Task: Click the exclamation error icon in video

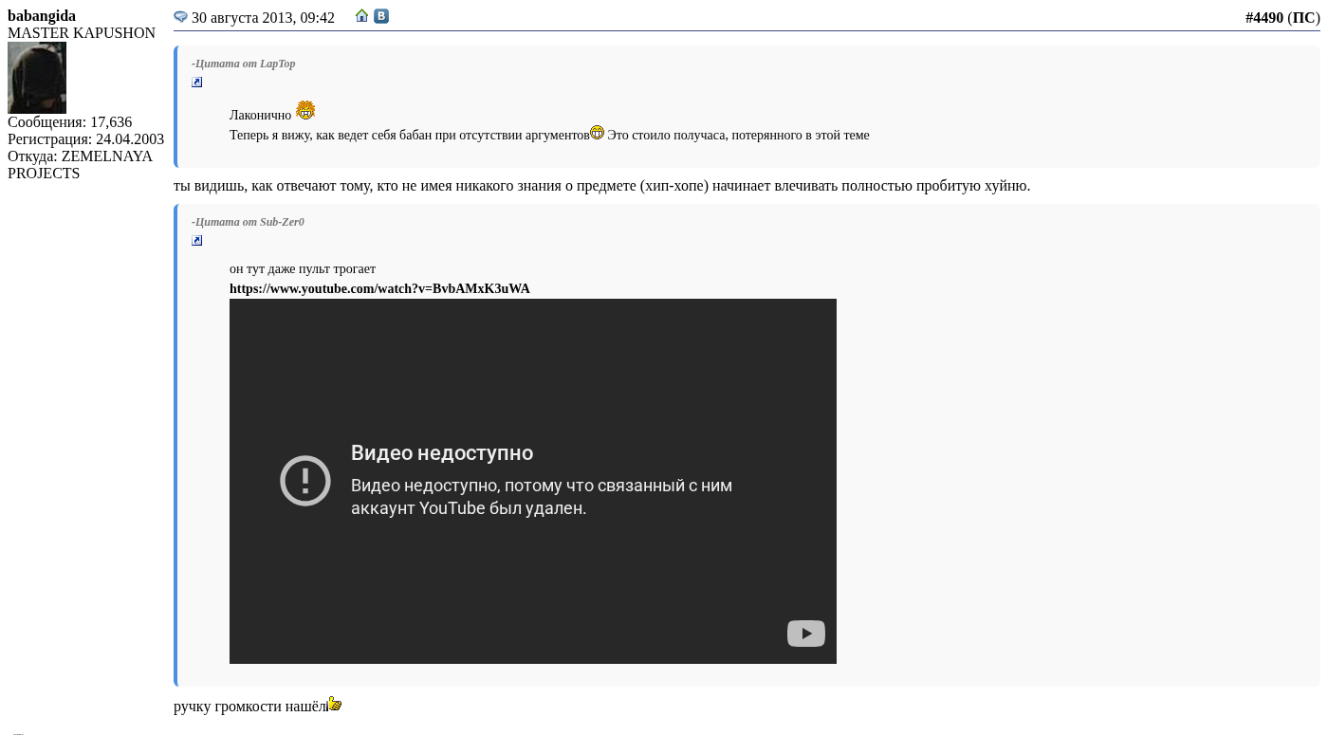Action: click(305, 481)
